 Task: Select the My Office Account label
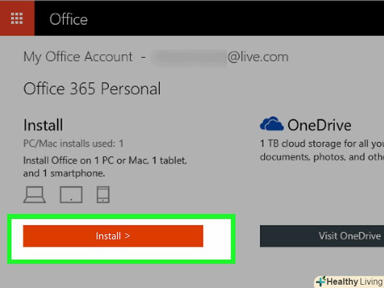coord(78,57)
